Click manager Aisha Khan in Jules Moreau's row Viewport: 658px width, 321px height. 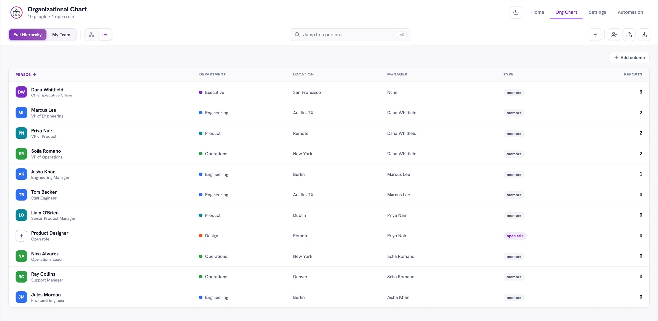tap(398, 297)
